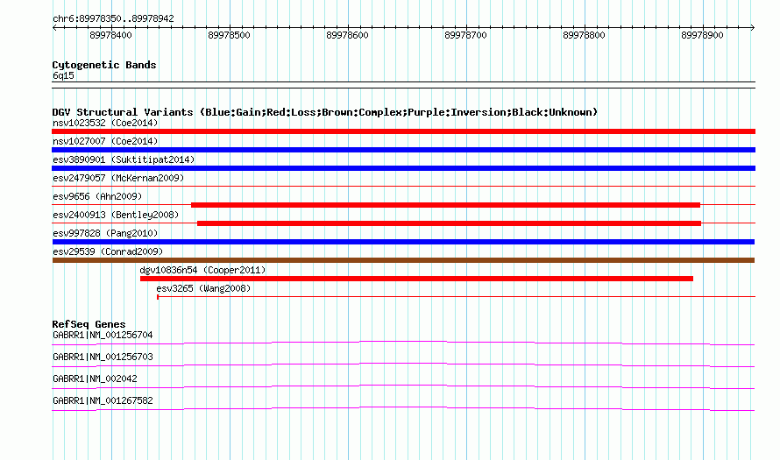
Task: Select transcript GABRR1|NM_001267582
Action: [103, 400]
